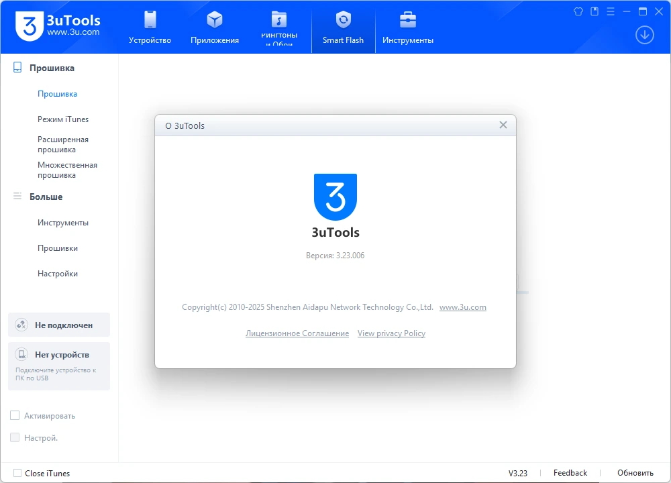
Task: Open the Рингтоны и Обои section
Action: point(279,28)
